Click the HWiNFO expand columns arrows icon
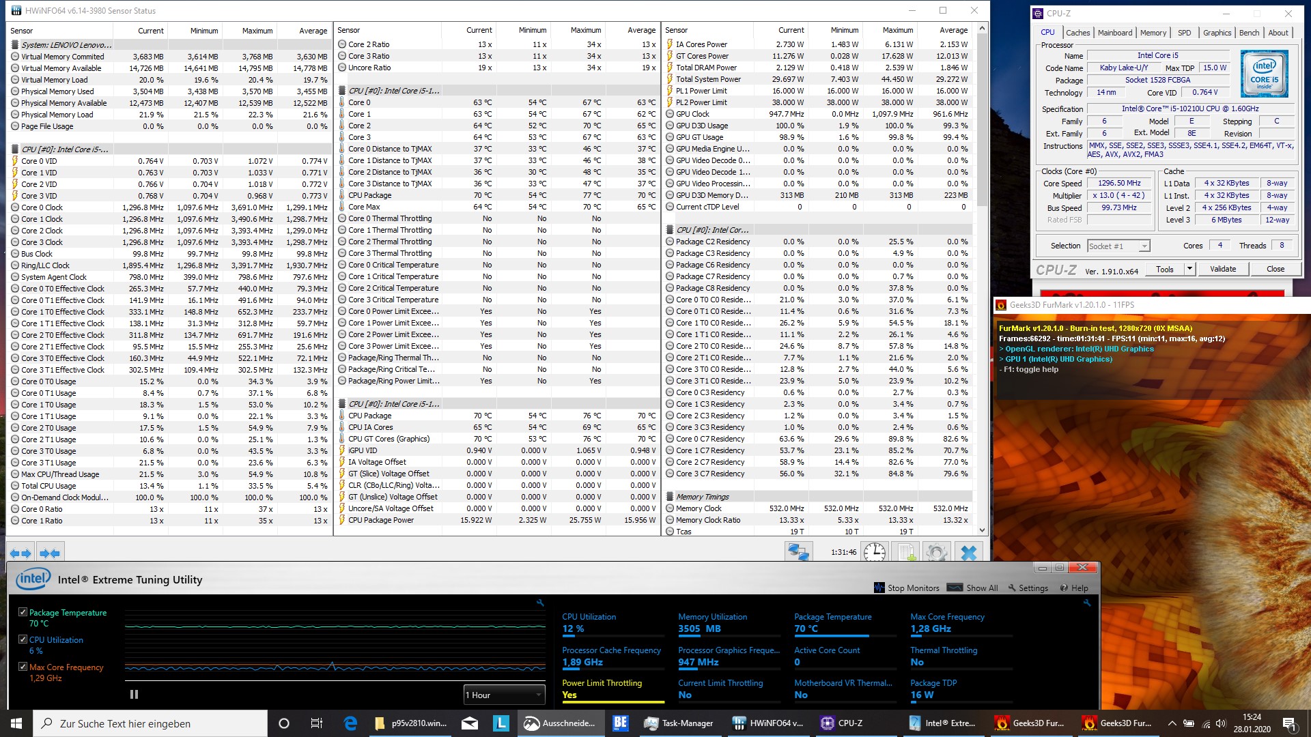This screenshot has height=737, width=1311. 19,553
